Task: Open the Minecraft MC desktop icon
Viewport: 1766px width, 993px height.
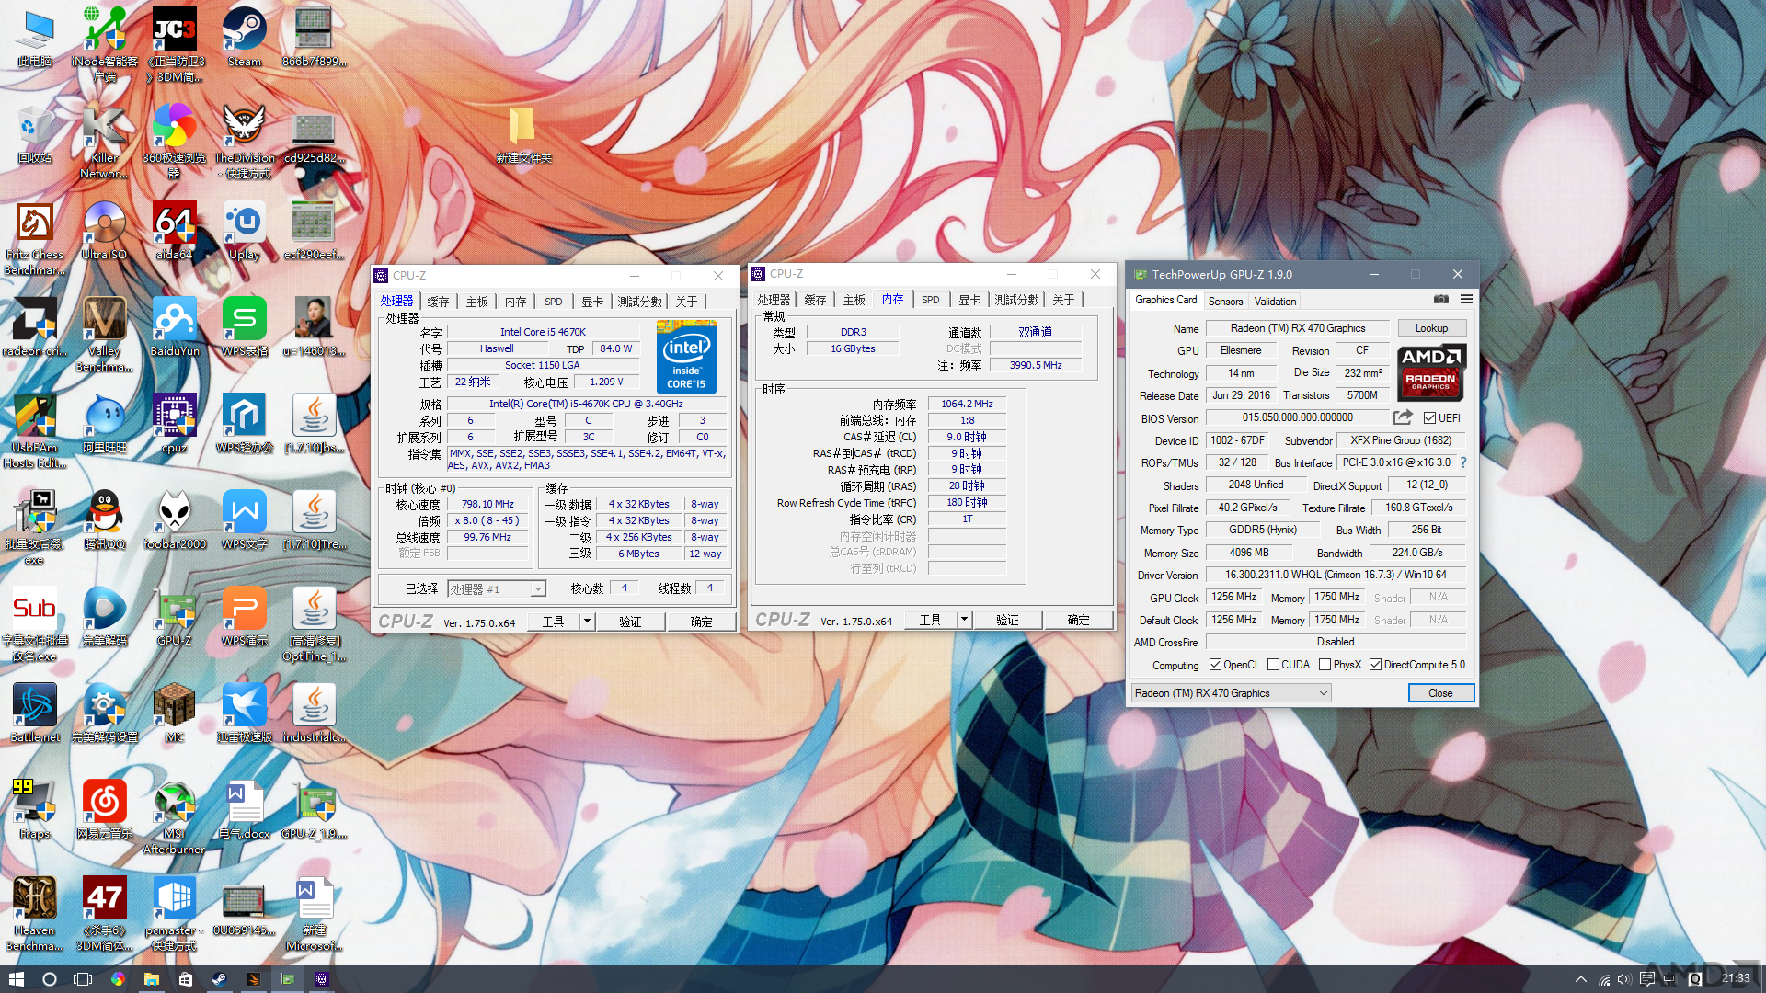Action: (174, 713)
